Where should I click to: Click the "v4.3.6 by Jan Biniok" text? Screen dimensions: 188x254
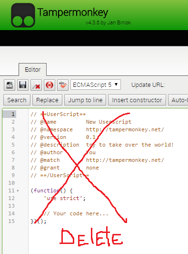108,22
